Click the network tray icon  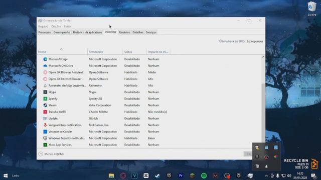point(283,175)
